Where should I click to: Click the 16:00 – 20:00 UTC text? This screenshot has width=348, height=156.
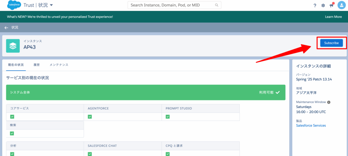tap(311, 112)
